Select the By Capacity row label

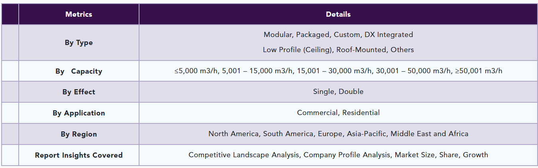79,71
